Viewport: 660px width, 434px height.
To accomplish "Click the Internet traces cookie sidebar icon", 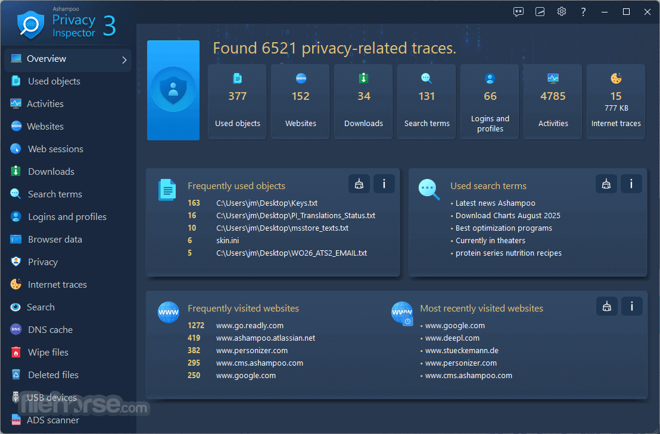I will (x=15, y=284).
